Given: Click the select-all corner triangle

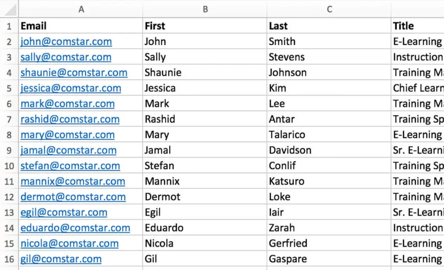Looking at the screenshot, I should [10, 9].
